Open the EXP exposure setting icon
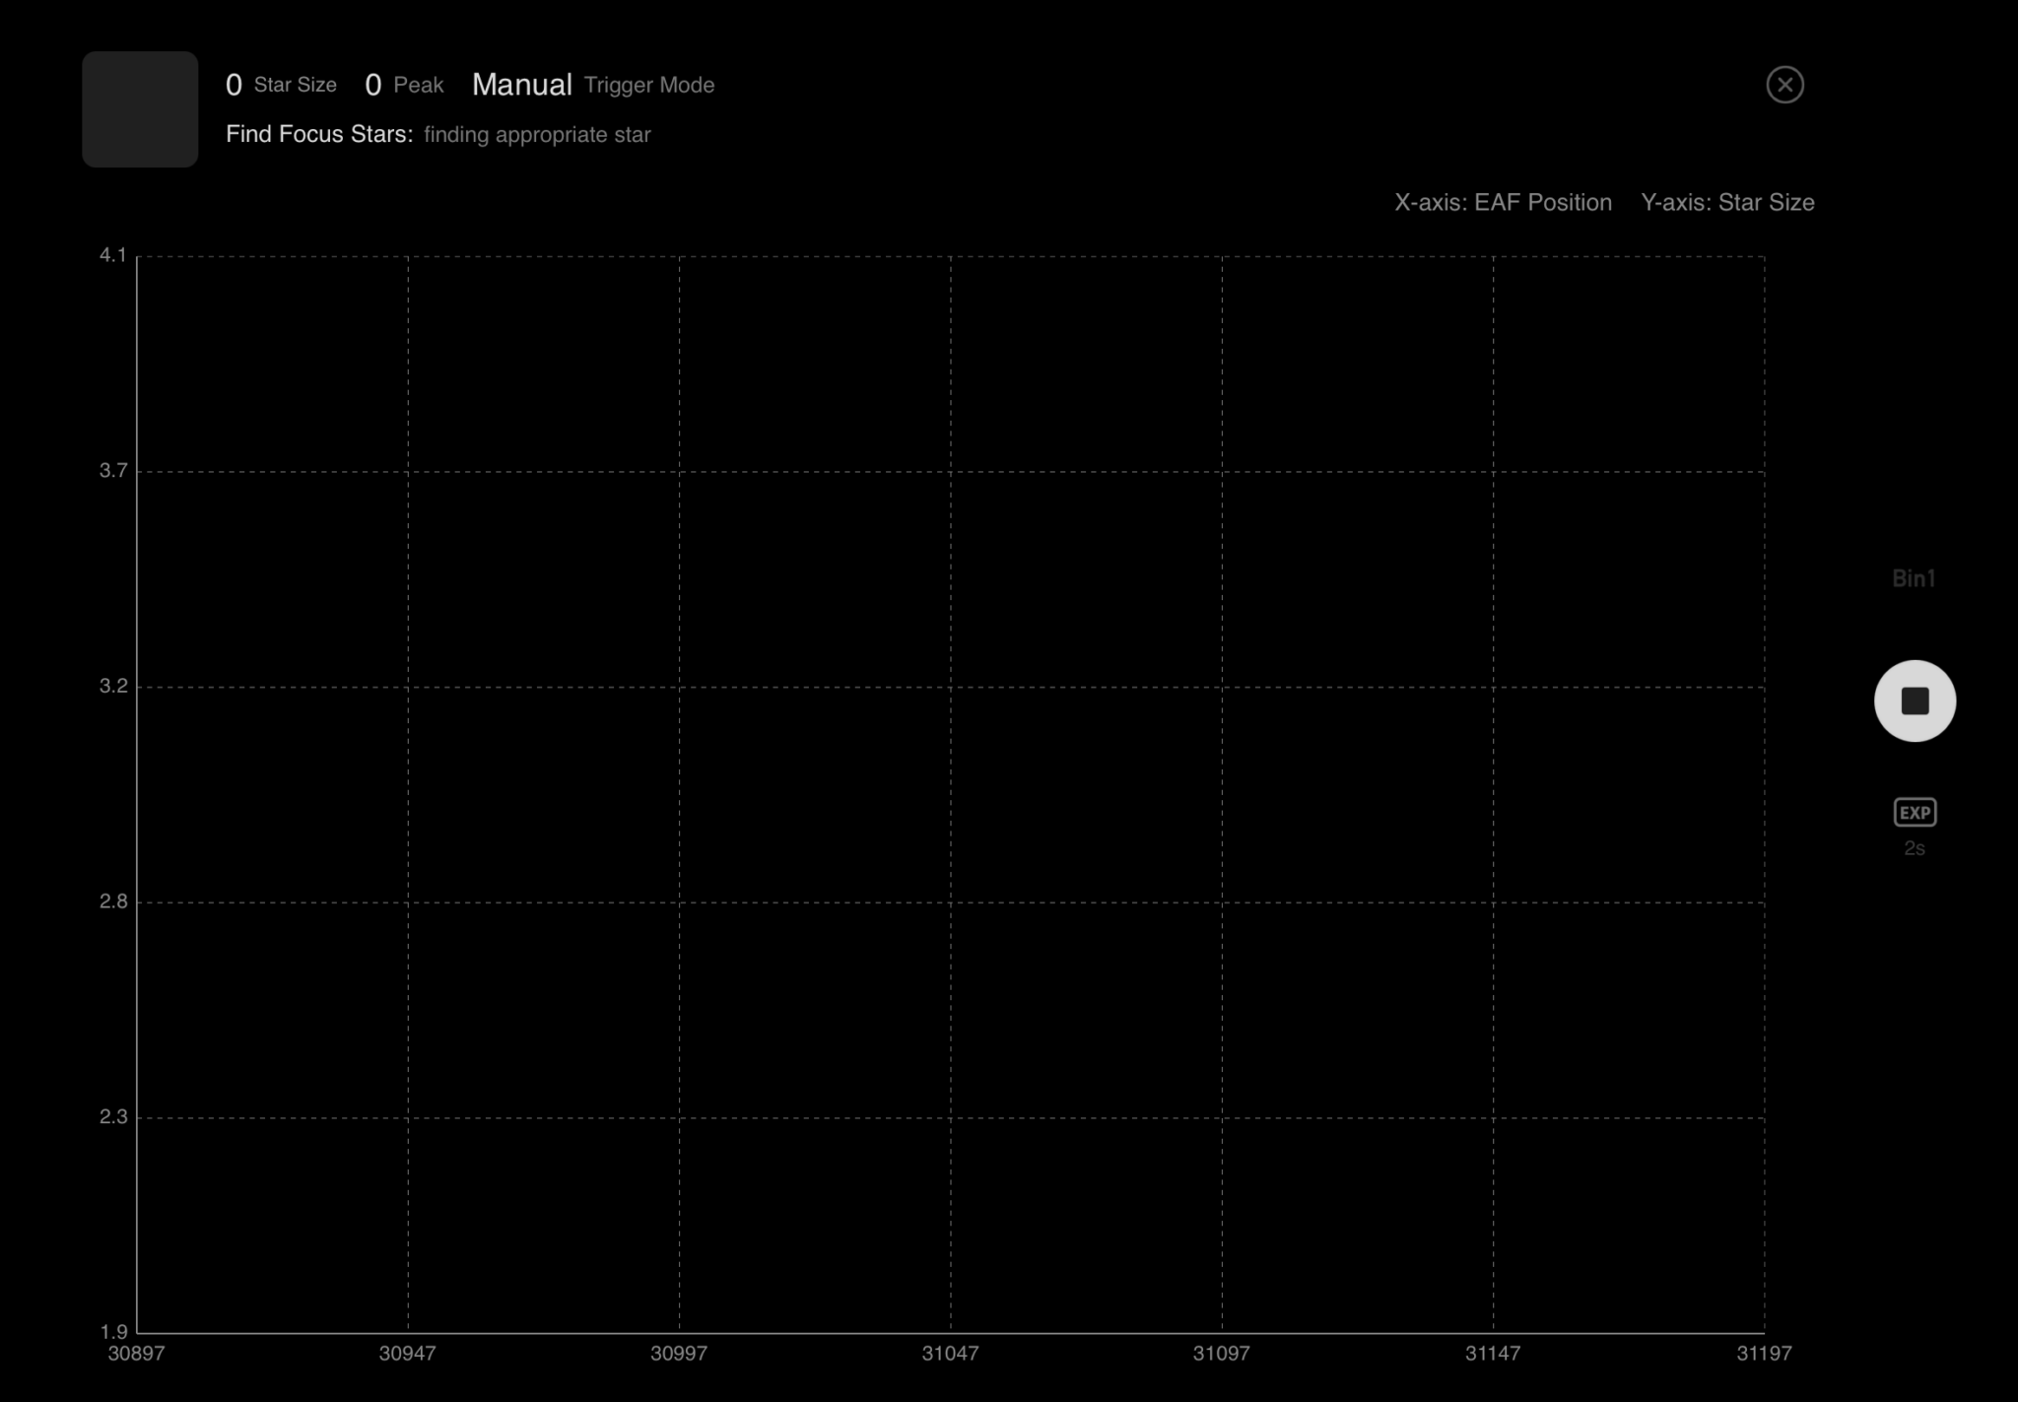Image resolution: width=2018 pixels, height=1402 pixels. click(x=1915, y=812)
